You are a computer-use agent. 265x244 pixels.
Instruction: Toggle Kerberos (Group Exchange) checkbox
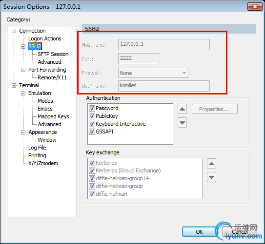tap(92, 170)
